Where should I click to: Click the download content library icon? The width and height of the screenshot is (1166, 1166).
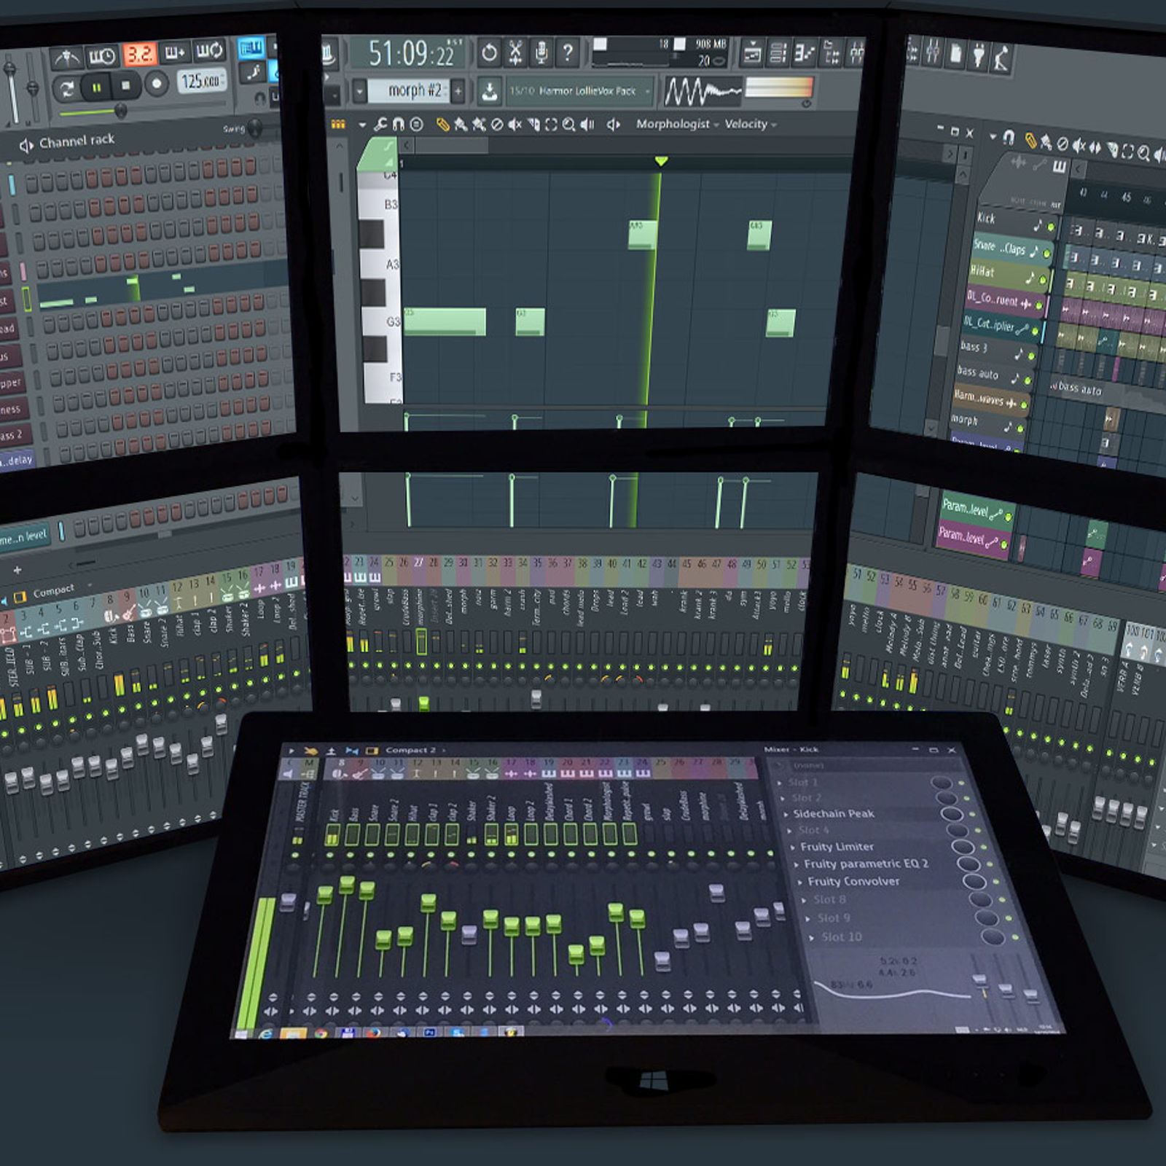[490, 91]
